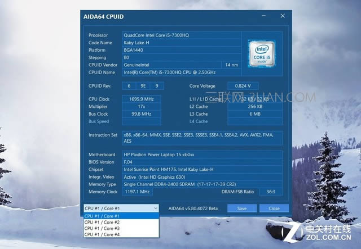The image size is (361, 249).
Task: Click the Intel Sunrise Point HM175 chipset value
Action: coord(202,169)
